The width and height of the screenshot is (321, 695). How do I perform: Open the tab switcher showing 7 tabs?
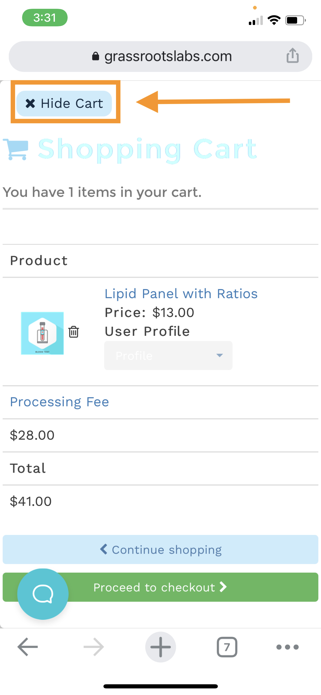tap(227, 647)
